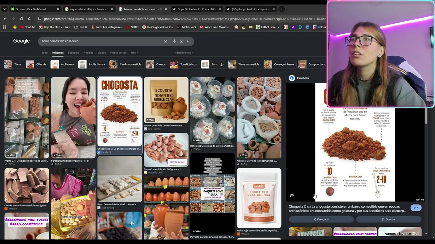This screenshot has height=244, width=435.
Task: Expand the Herramientas dropdown
Action: [184, 53]
